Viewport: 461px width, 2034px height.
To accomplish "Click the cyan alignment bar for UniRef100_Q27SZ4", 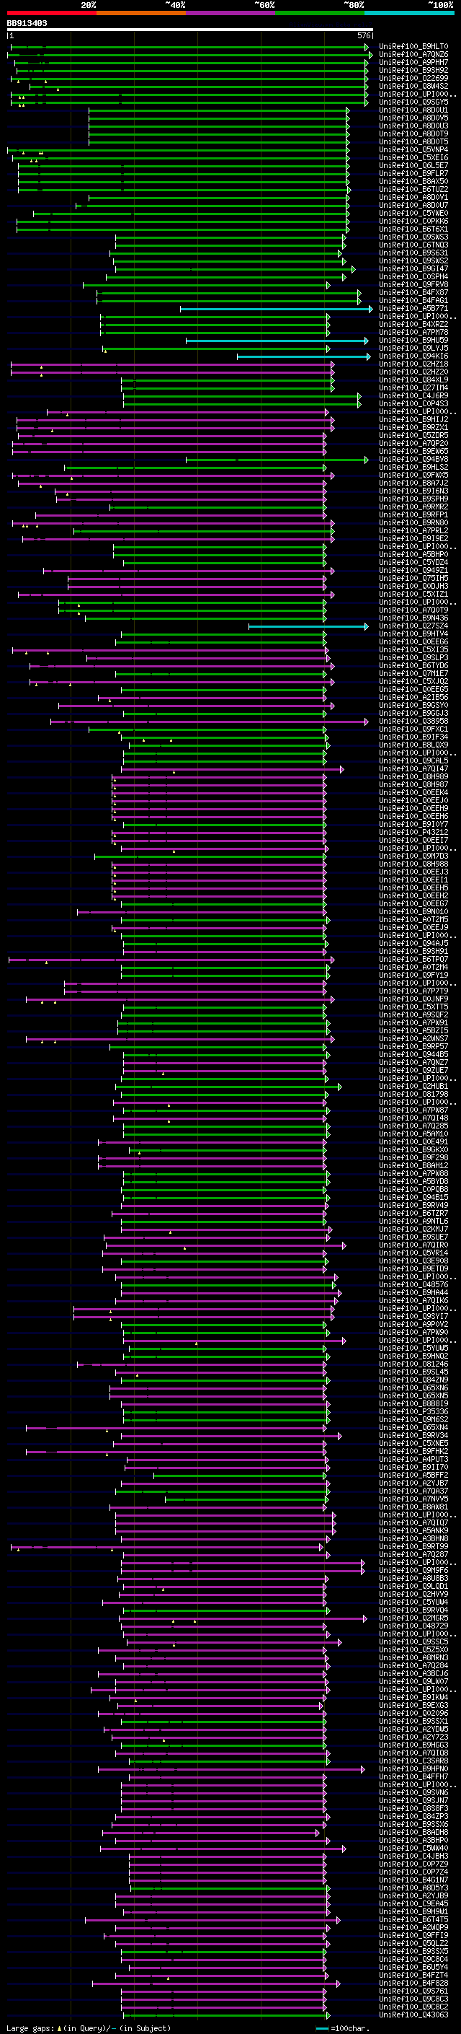I will 308,626.
